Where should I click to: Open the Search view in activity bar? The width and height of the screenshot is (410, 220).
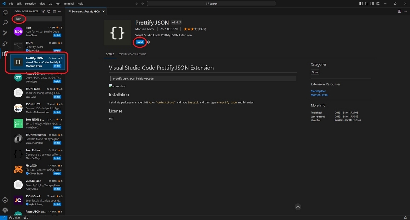[x=5, y=23]
